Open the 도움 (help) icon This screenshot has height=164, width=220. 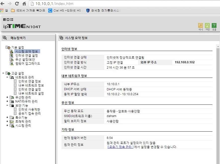(214, 26)
